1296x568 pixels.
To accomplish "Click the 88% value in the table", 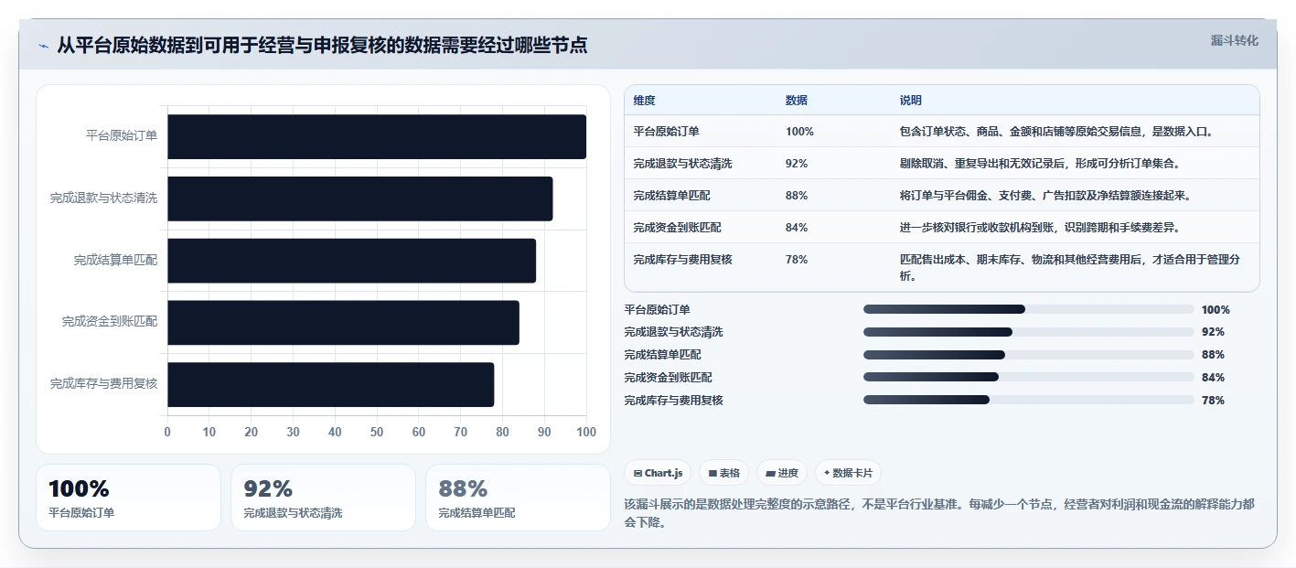I will [x=797, y=196].
